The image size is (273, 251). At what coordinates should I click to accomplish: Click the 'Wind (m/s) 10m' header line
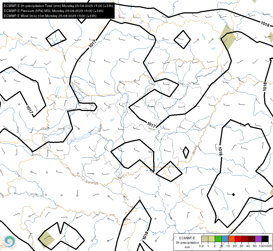point(50,16)
